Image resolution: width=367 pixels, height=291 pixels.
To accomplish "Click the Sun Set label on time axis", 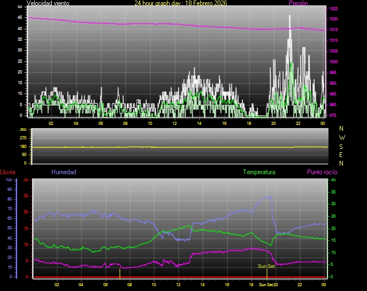I will (x=266, y=285).
